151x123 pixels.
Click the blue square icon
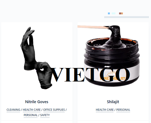pyautogui.click(x=109, y=14)
